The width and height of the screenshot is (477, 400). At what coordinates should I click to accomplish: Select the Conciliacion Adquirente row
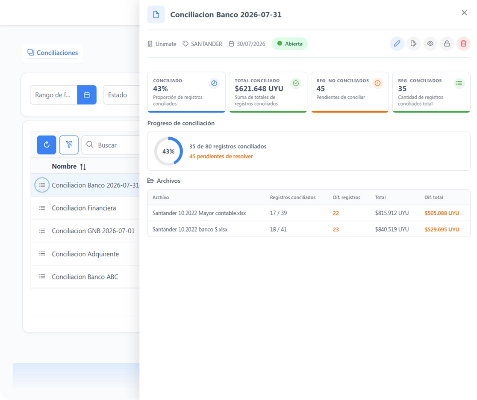85,254
